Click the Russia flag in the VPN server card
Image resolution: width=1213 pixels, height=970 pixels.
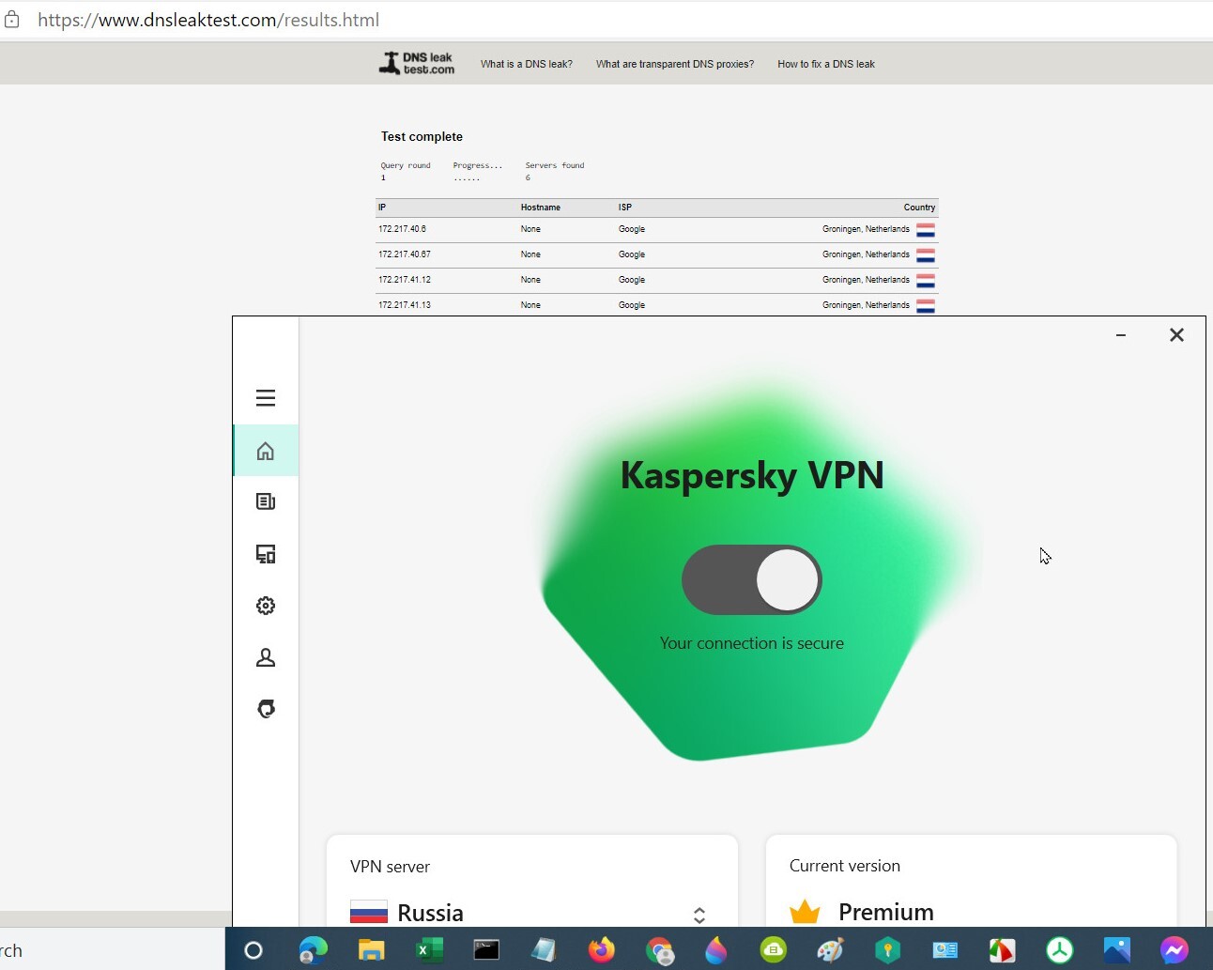(x=369, y=912)
